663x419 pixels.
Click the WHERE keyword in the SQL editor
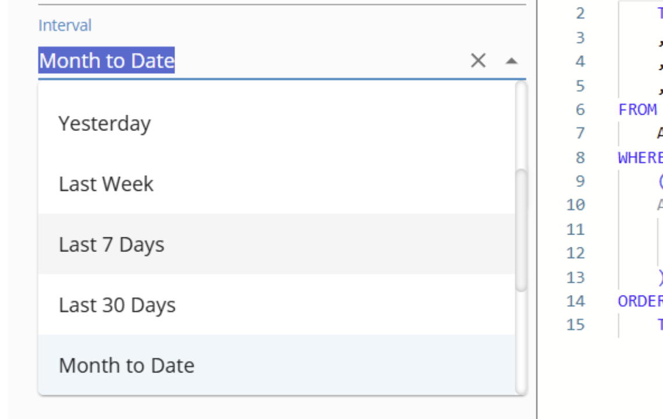[x=640, y=158]
